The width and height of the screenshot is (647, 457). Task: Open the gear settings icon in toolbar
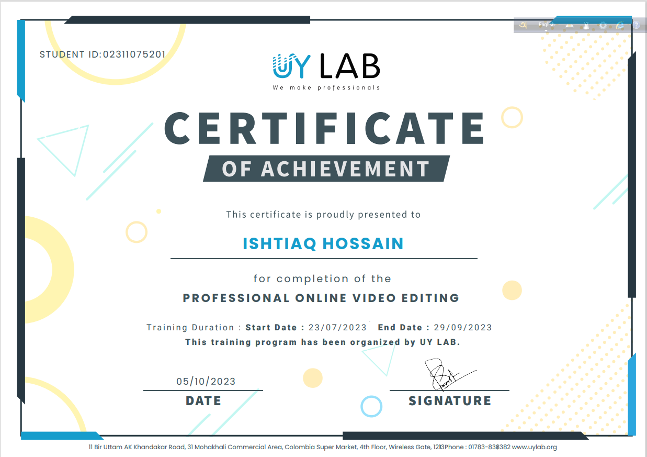tap(603, 25)
